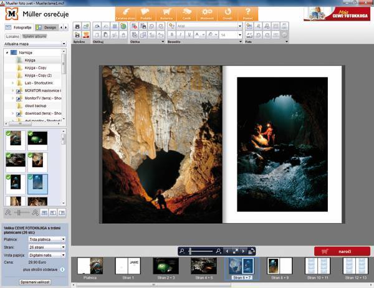Click the left tab scroll arrow
374x288 pixels.
61,27
